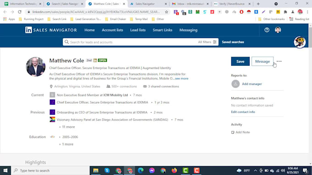Click Matthew Cole's profile photo
This screenshot has width=312, height=175.
[x=36, y=67]
